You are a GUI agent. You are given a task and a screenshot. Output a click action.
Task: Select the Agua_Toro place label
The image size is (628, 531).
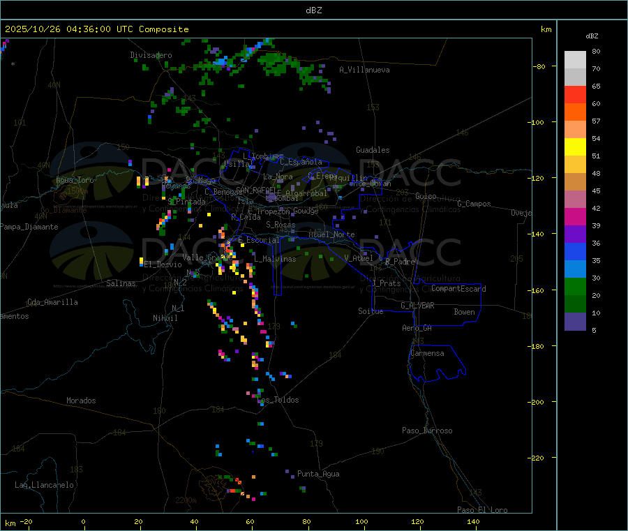75,180
